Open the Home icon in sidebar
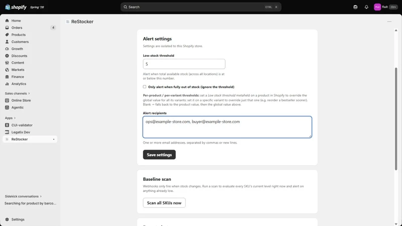402x226 pixels. [7, 21]
